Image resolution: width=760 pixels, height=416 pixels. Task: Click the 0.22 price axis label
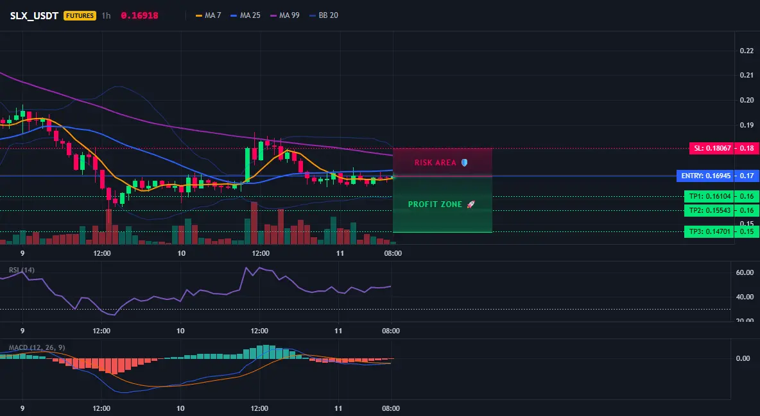(747, 51)
